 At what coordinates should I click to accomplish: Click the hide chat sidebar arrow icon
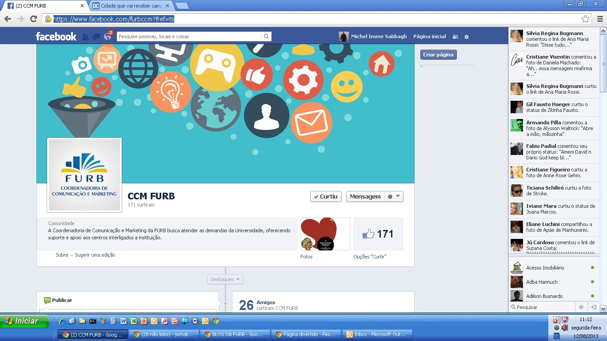click(x=593, y=307)
